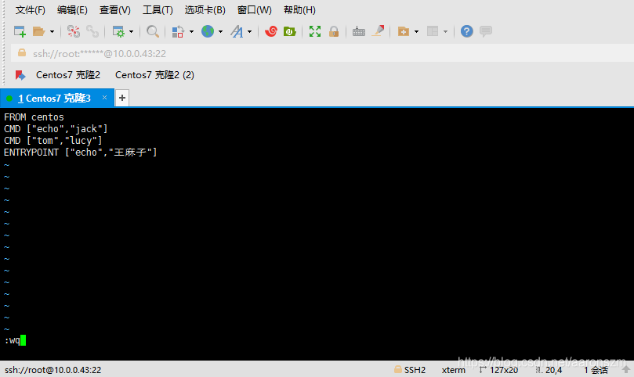Launch Xftp with the red swirl icon
Screen dimensions: 634x377
coord(270,31)
